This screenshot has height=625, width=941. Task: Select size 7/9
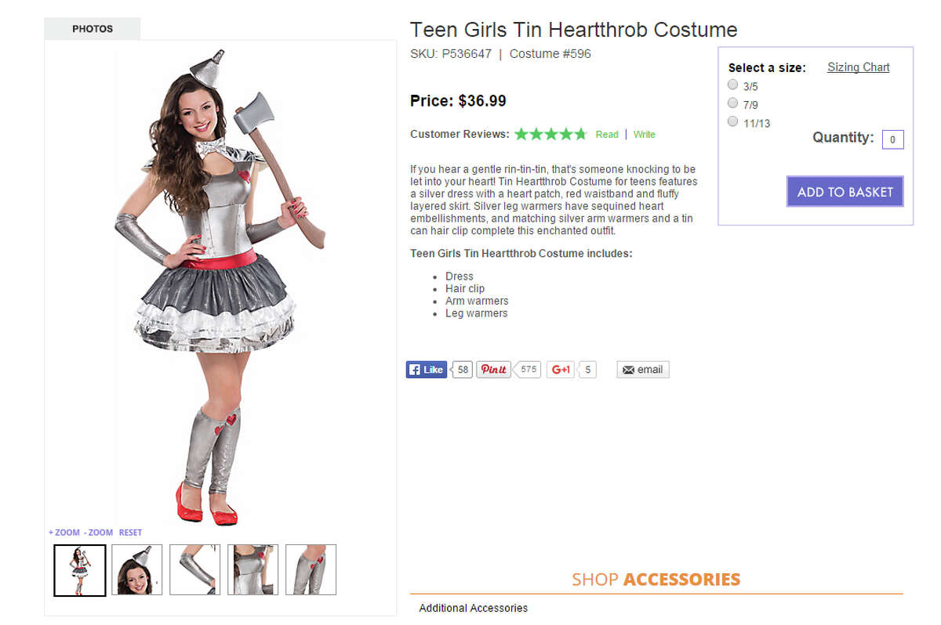(732, 103)
